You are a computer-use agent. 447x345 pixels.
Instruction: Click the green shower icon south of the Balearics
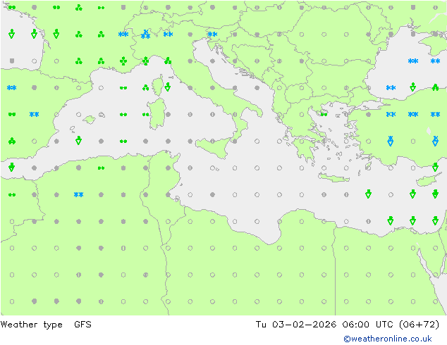click(78, 141)
